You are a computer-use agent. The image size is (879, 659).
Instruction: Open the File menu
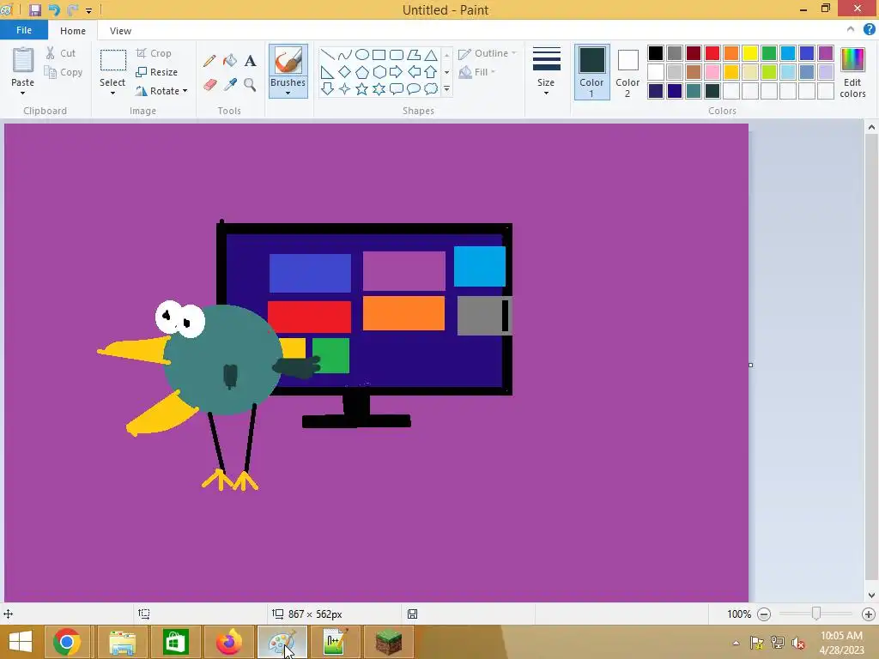pos(24,30)
